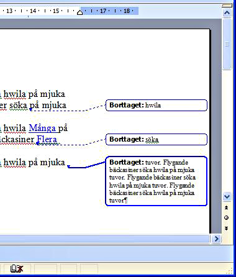Click the horizontal scrollbar right arrow
Image resolution: width=236 pixels, height=277 pixels.
click(x=216, y=239)
